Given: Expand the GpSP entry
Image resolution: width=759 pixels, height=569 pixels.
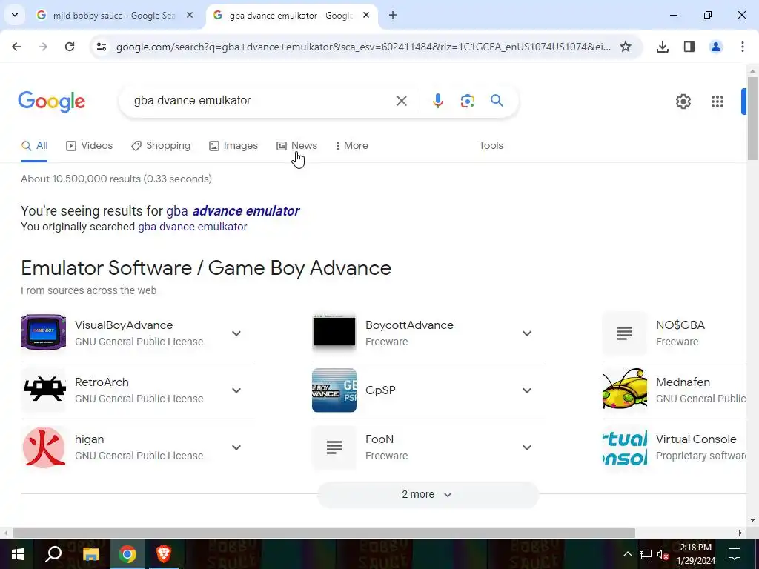Looking at the screenshot, I should pyautogui.click(x=527, y=390).
